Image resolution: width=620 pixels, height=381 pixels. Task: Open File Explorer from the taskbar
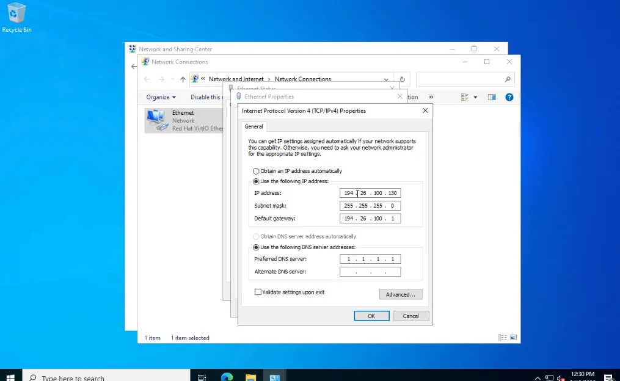click(x=250, y=377)
